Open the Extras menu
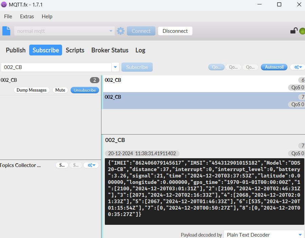The height and width of the screenshot is (238, 305). click(27, 17)
